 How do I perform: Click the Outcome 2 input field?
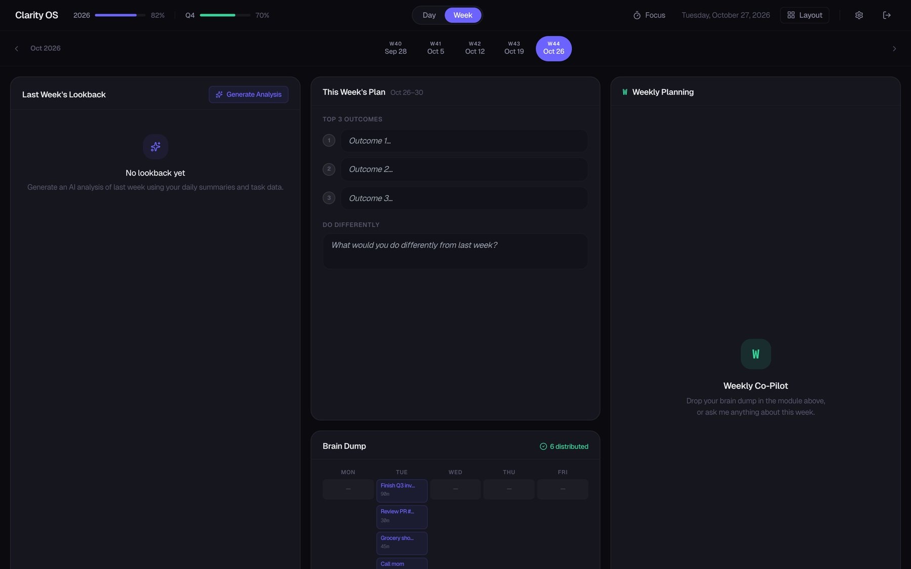(x=464, y=169)
